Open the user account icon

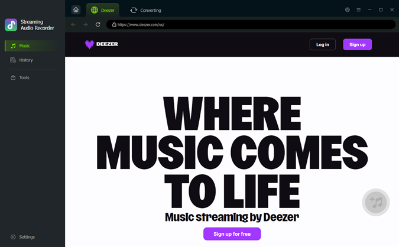coord(348,9)
